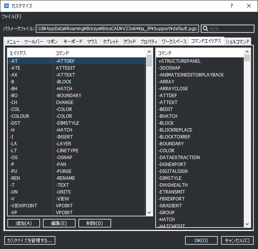
Task: Click the エイリアス column header
Action: [30, 53]
